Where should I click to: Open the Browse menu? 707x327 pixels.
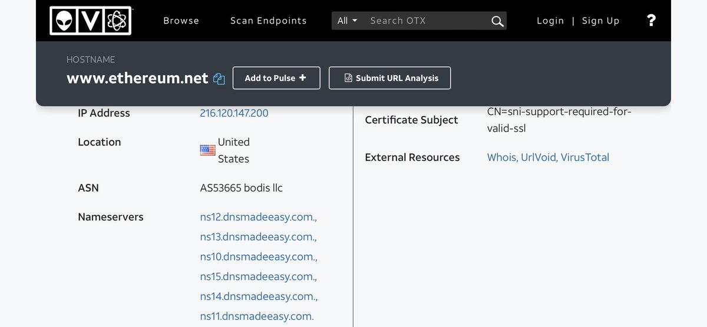[x=181, y=21]
